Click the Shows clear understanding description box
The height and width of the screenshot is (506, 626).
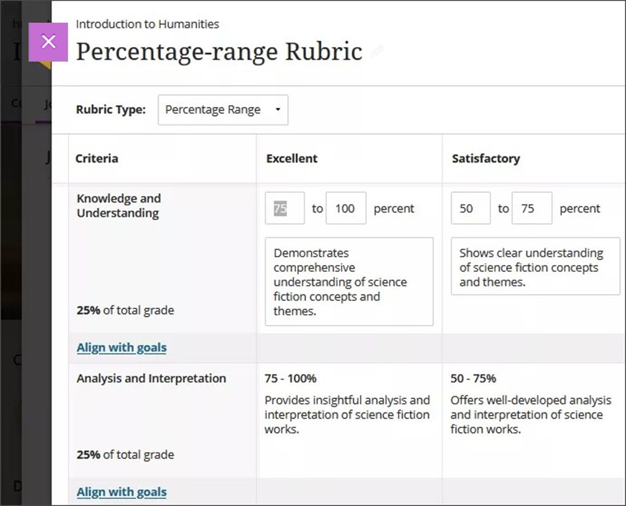pos(535,267)
